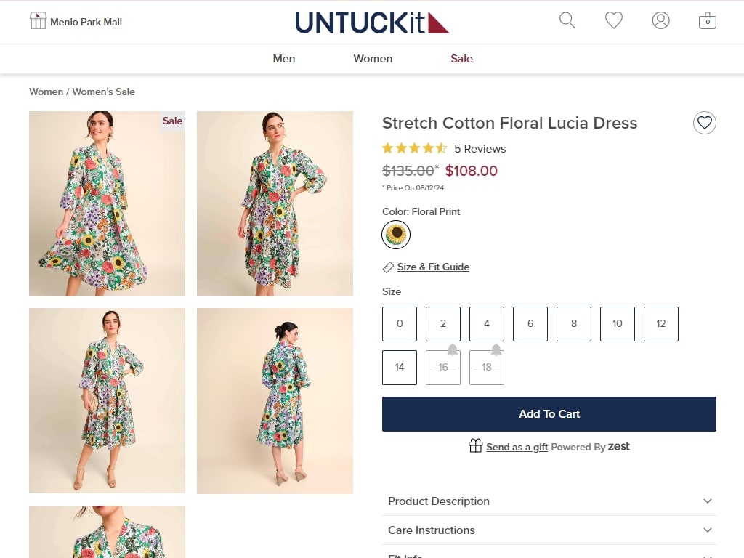Add dress to favorites with heart button

click(x=704, y=123)
